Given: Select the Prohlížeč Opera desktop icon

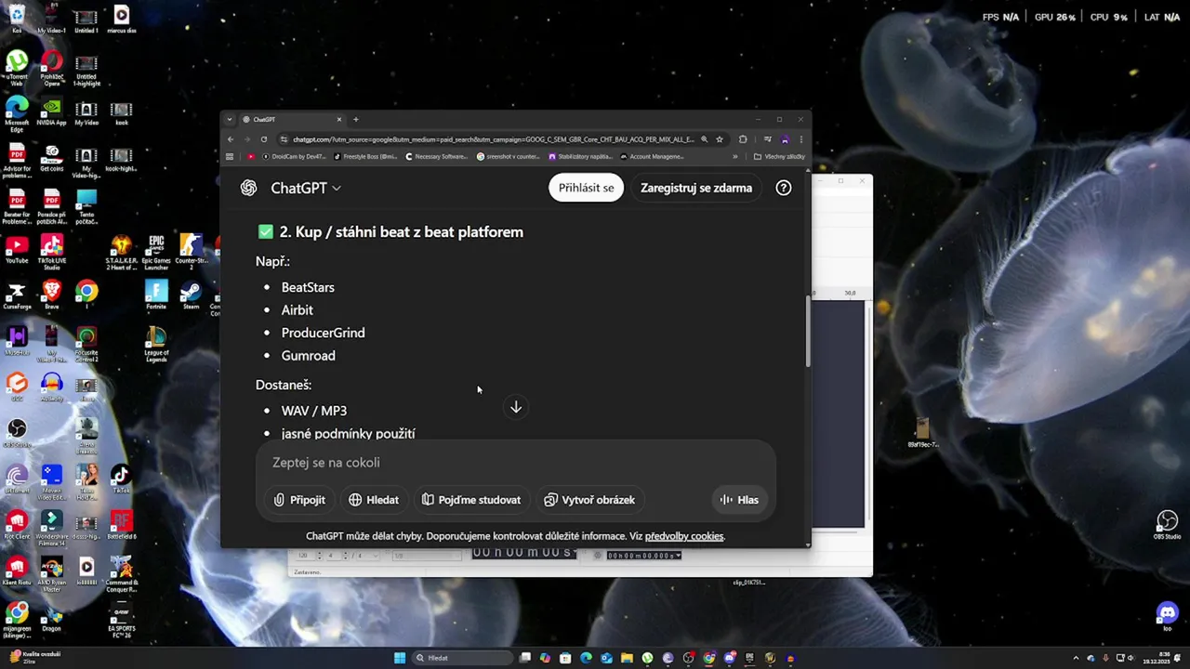Looking at the screenshot, I should [x=52, y=69].
